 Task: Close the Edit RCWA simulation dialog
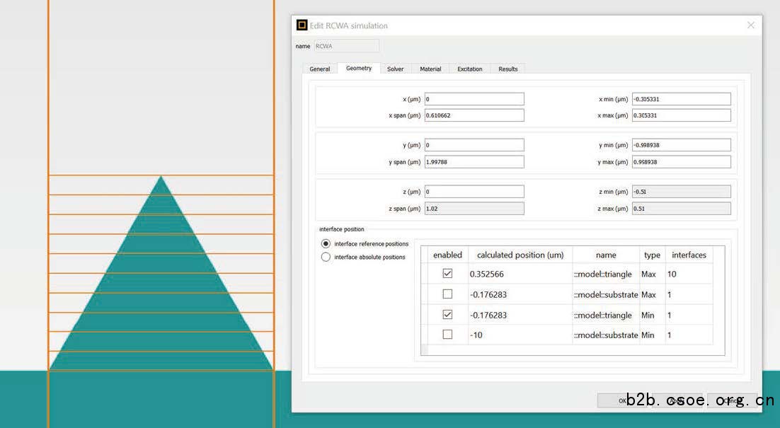pos(750,25)
